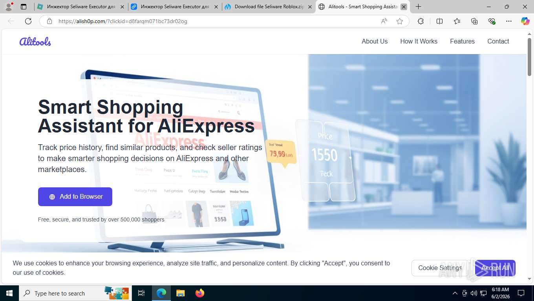Click the Add to Browser button
534x301 pixels.
[75, 197]
